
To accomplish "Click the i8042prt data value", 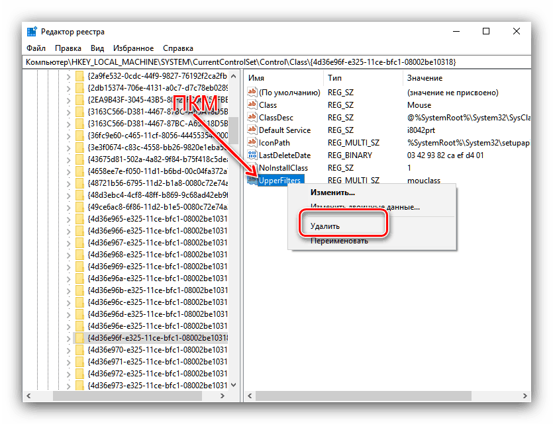I will (x=421, y=130).
